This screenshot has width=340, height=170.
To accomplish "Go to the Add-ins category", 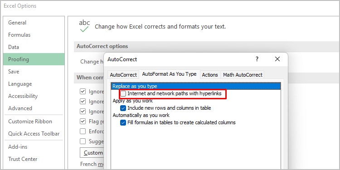I will 34,147.
